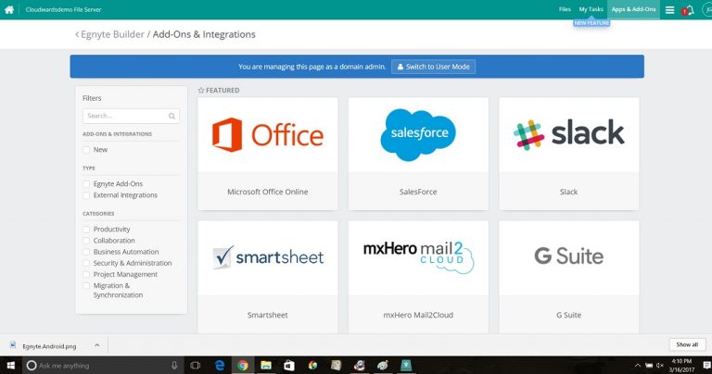Click the Filters search field
Viewport: 712px width, 374px height.
click(x=131, y=116)
